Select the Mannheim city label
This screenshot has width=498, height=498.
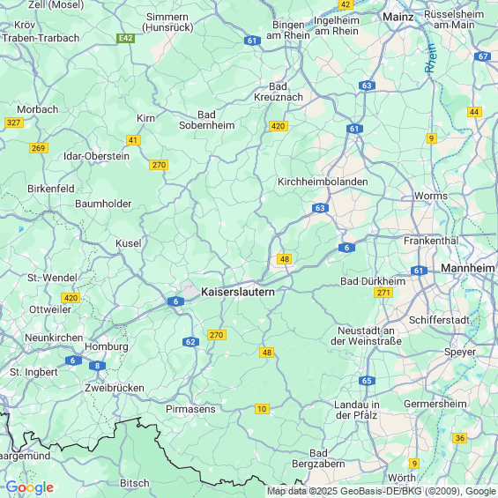(x=467, y=268)
